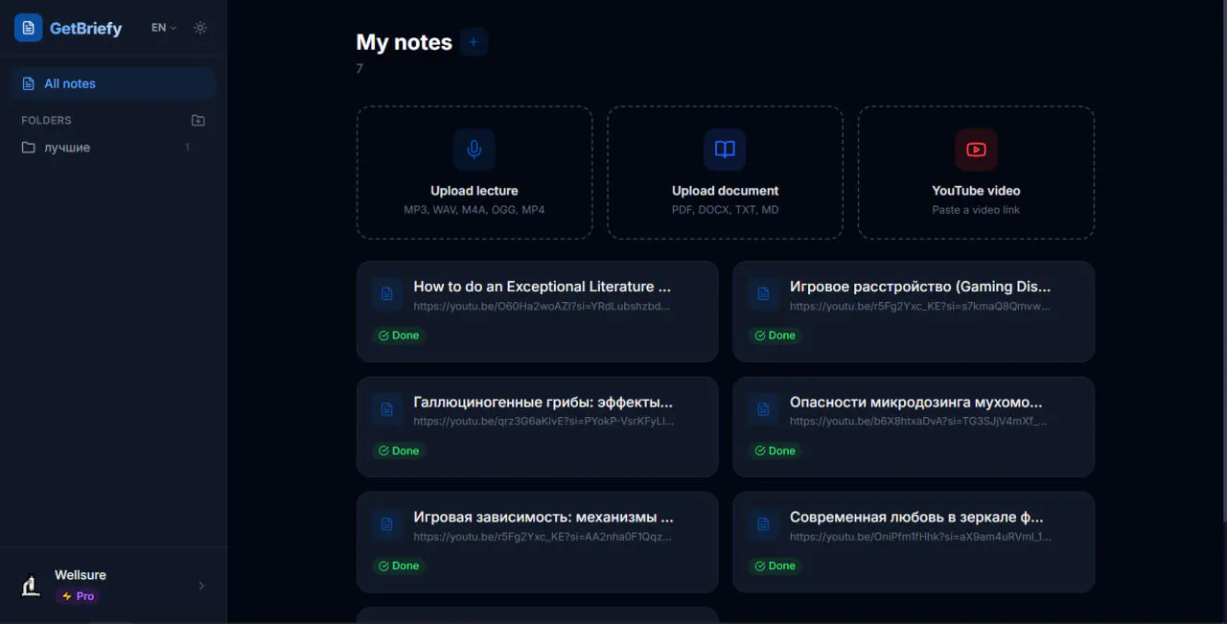Click Done badge on Современная любовь note
This screenshot has width=1227, height=624.
(x=776, y=566)
